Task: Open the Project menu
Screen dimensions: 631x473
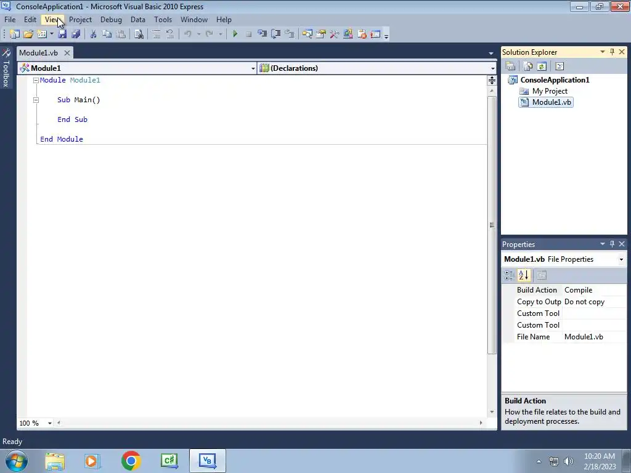Action: (x=81, y=20)
